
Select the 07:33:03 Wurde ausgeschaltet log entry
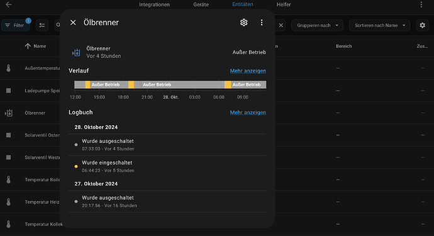coord(167,145)
